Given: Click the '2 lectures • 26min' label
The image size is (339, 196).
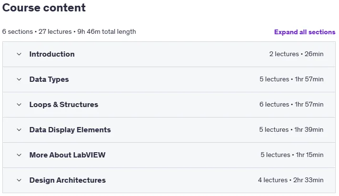Looking at the screenshot, I should tap(297, 54).
